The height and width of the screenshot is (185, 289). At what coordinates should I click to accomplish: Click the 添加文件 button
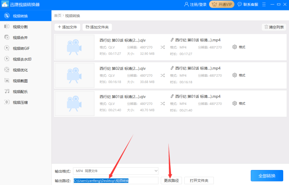67,27
